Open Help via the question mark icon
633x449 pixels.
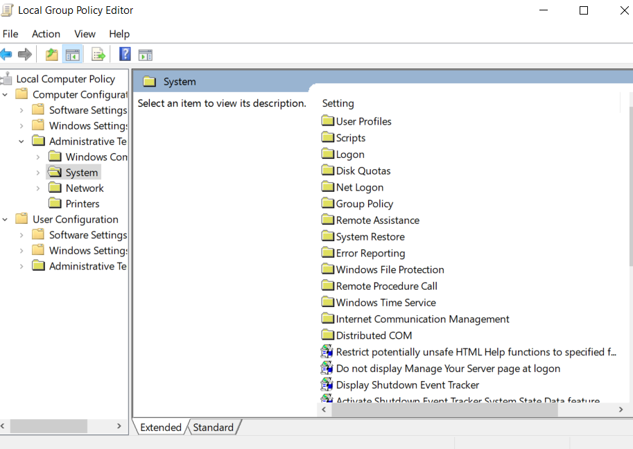click(x=125, y=53)
